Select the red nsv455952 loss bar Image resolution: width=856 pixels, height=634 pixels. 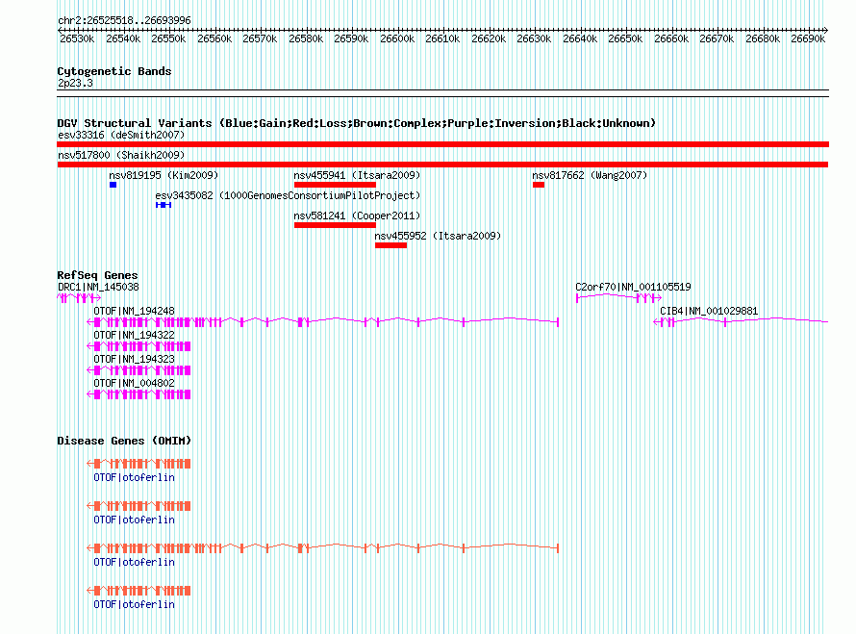tap(390, 245)
